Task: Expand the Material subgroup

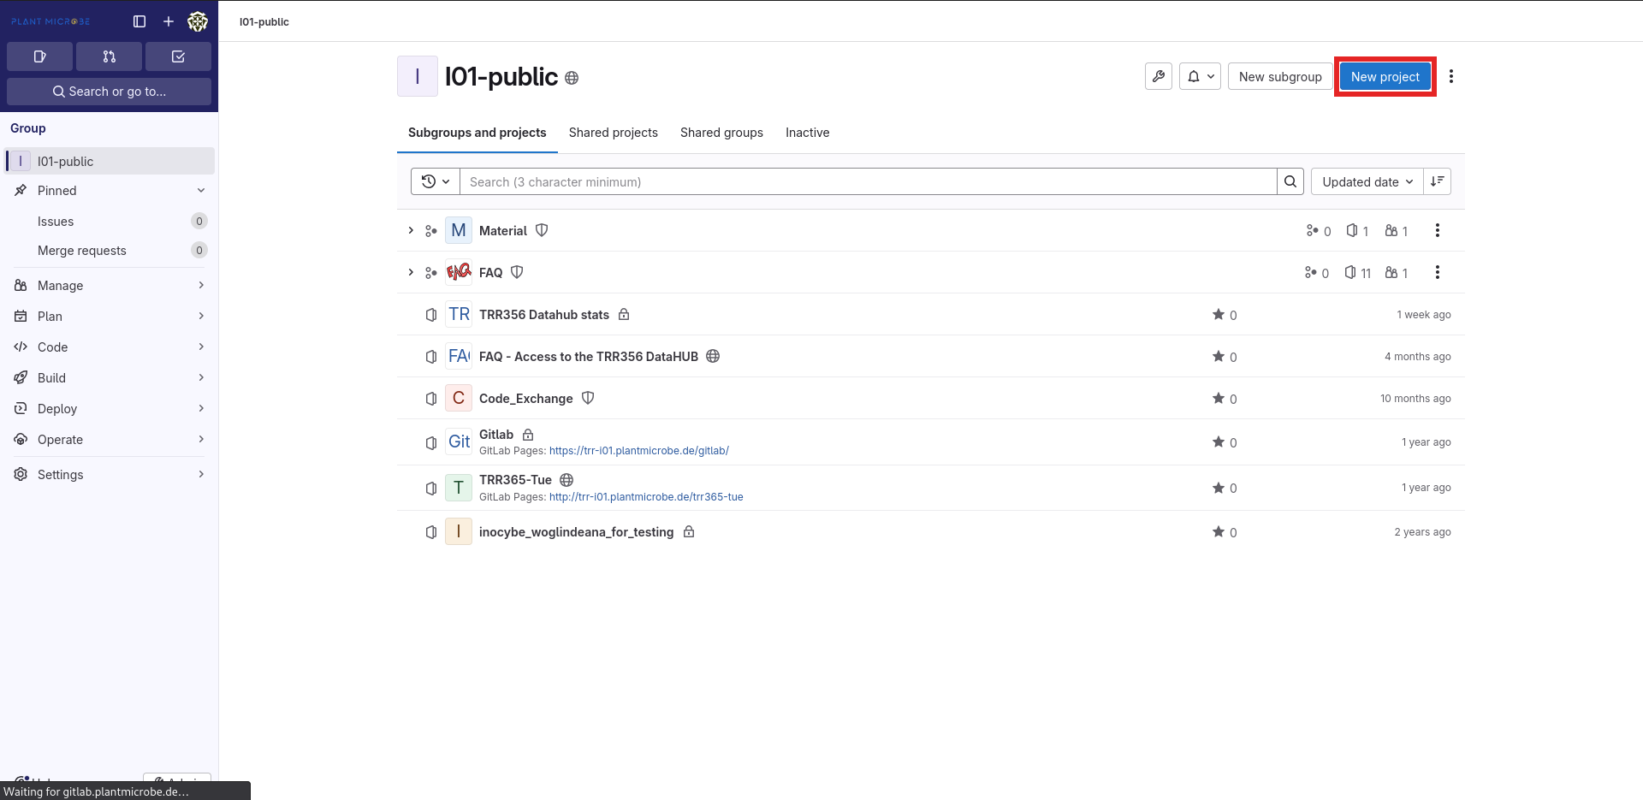Action: [411, 230]
